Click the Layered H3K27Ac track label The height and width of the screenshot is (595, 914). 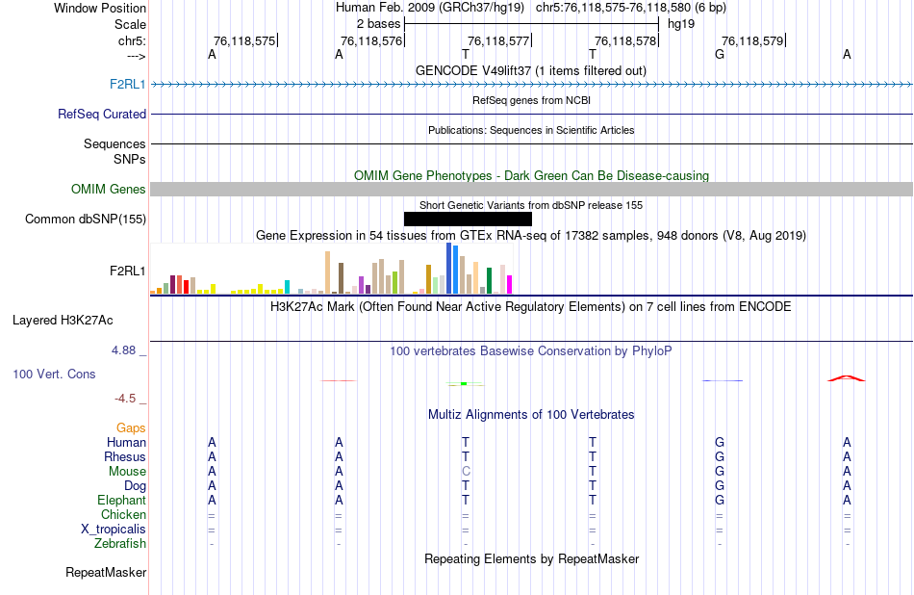[x=63, y=321]
